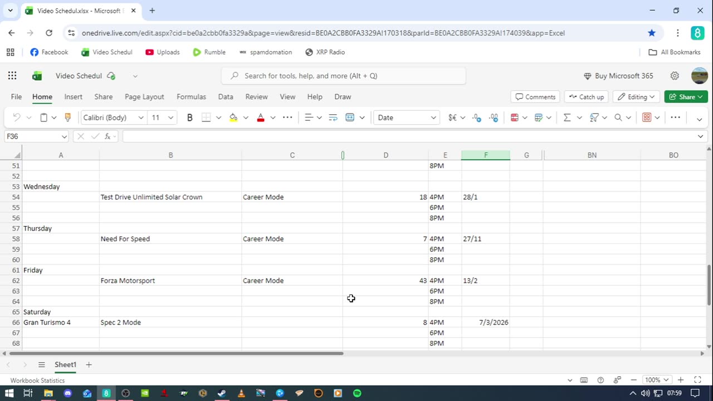713x401 pixels.
Task: Open the font size 11 dropdown
Action: [x=170, y=118]
